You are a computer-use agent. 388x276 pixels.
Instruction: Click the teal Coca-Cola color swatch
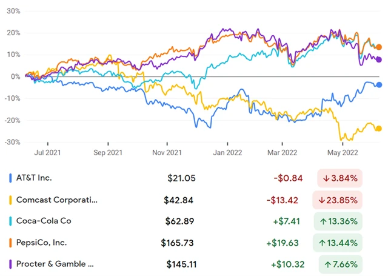[x=10, y=221]
